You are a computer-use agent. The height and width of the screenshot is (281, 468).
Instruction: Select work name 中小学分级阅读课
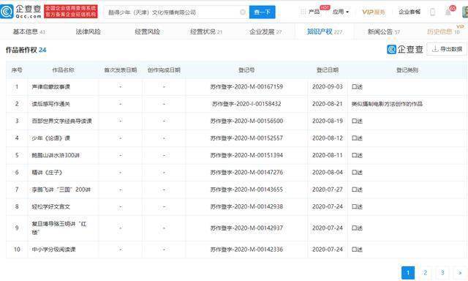tap(53, 250)
